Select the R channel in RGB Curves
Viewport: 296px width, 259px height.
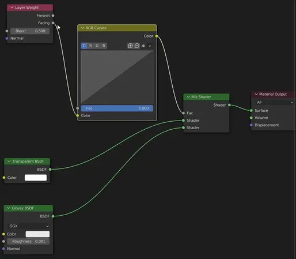pyautogui.click(x=90, y=46)
